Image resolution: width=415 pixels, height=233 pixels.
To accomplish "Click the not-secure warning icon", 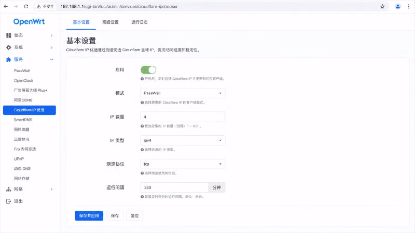I will pos(38,6).
